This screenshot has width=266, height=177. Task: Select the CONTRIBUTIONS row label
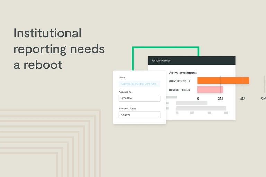[179, 81]
